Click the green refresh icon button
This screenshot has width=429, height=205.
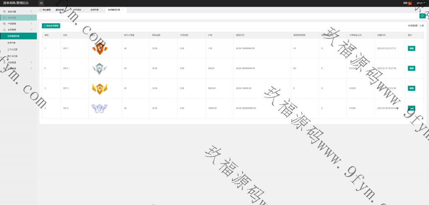tap(422, 16)
